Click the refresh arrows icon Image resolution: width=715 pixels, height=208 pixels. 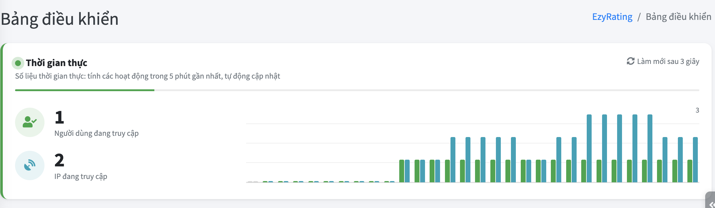[630, 61]
